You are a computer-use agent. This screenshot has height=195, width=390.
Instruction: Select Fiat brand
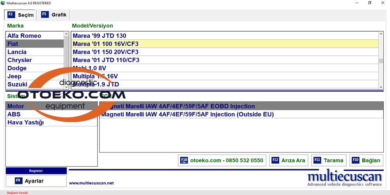point(35,44)
